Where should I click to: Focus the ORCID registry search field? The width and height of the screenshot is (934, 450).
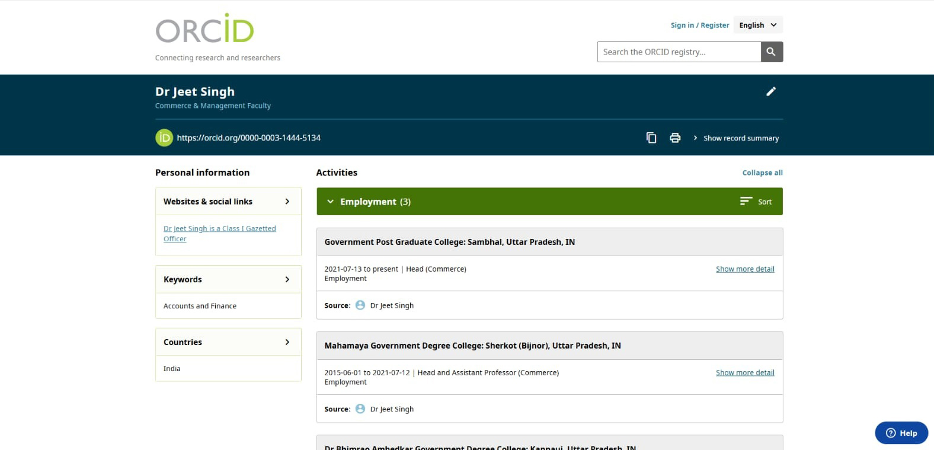pyautogui.click(x=679, y=52)
